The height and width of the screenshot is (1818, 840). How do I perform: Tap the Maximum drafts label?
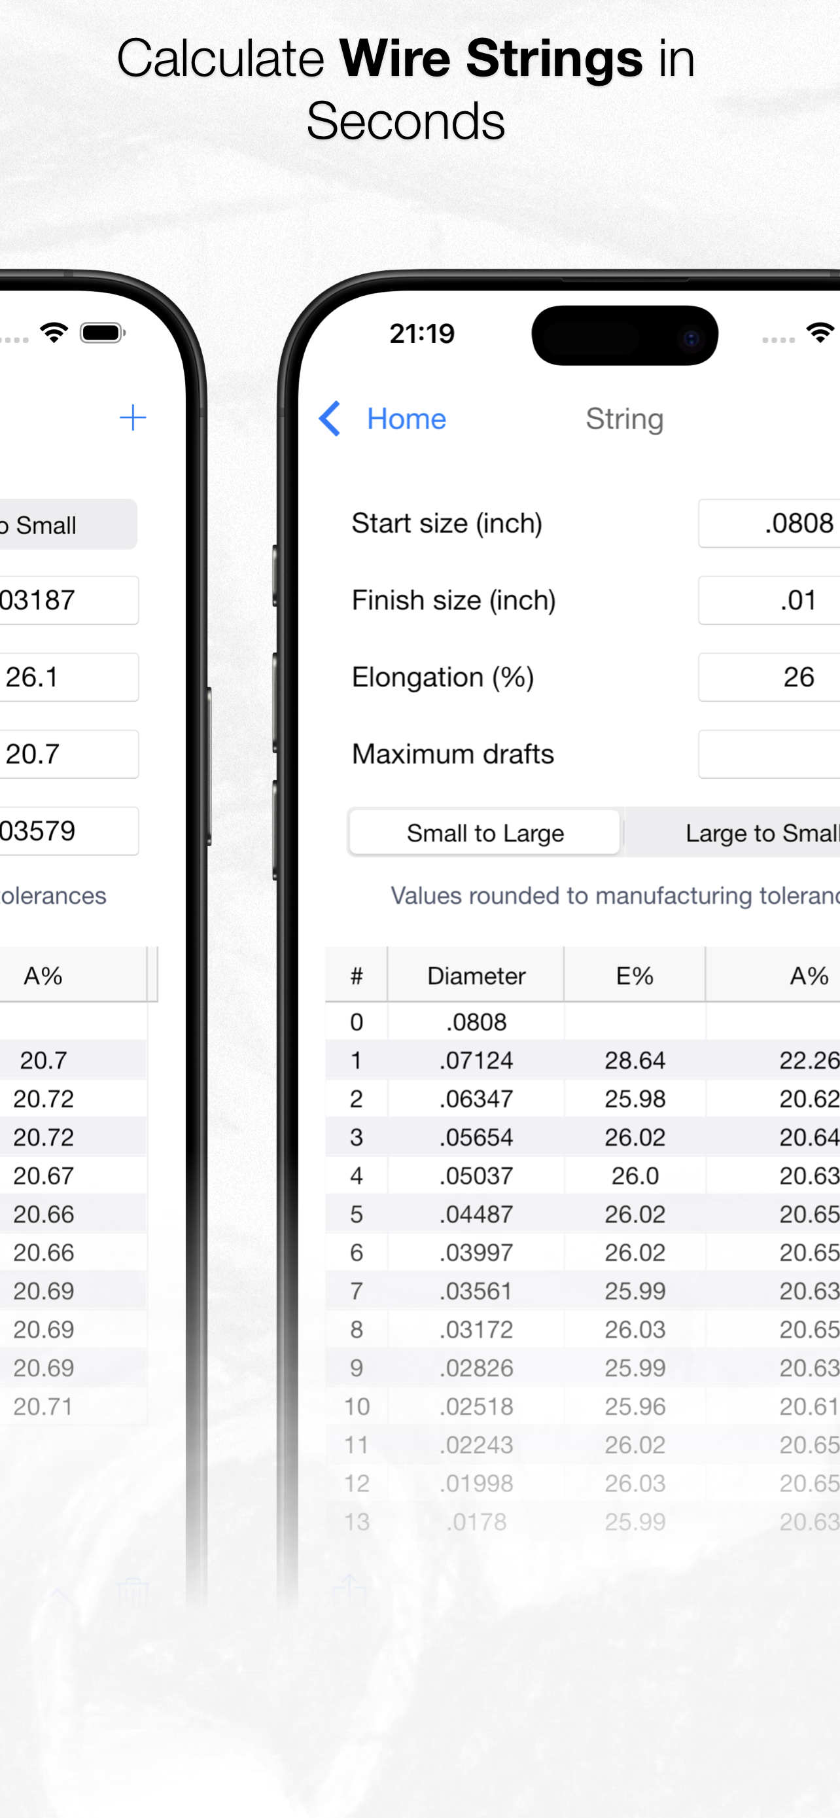click(x=453, y=755)
